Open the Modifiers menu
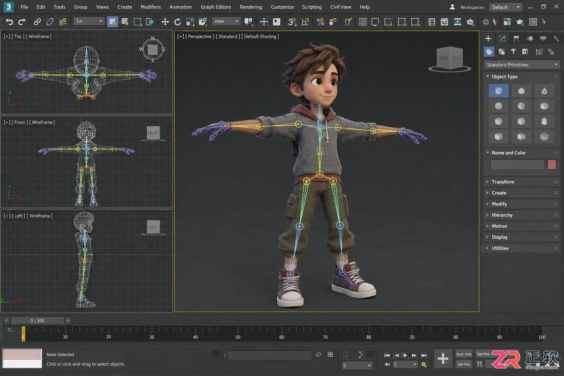 [151, 7]
